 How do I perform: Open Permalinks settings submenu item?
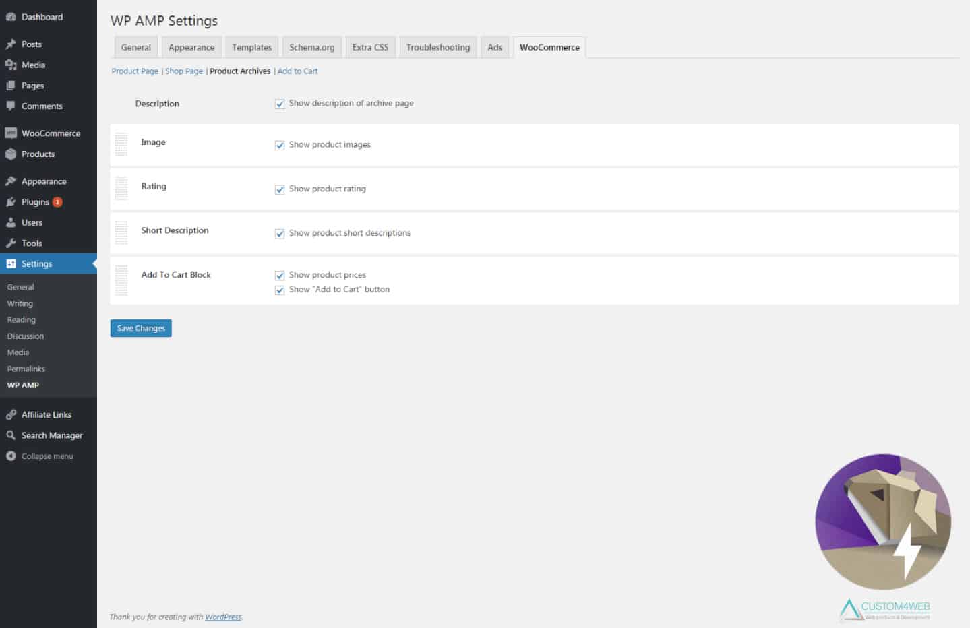(x=26, y=369)
